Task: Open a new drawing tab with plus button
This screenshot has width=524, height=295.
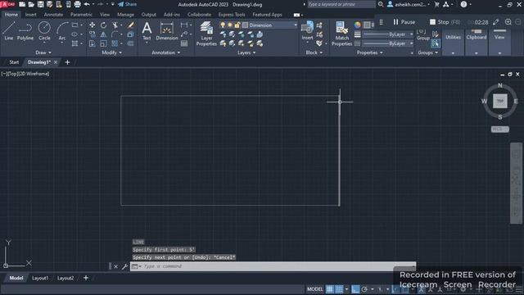Action: [67, 62]
